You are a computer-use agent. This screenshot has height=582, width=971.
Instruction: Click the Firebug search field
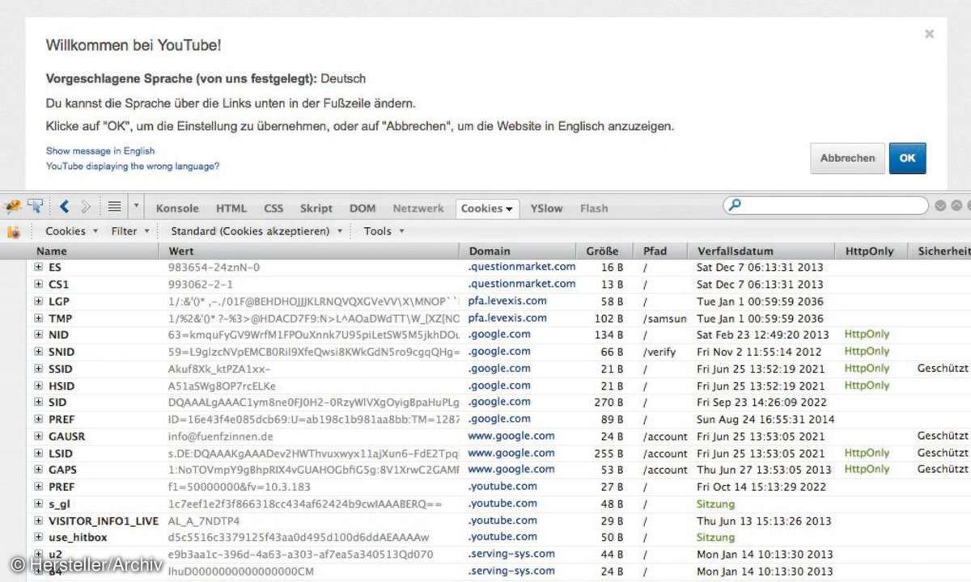(825, 206)
